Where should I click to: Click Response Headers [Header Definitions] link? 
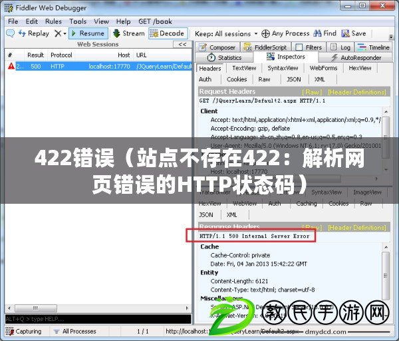point(357,227)
